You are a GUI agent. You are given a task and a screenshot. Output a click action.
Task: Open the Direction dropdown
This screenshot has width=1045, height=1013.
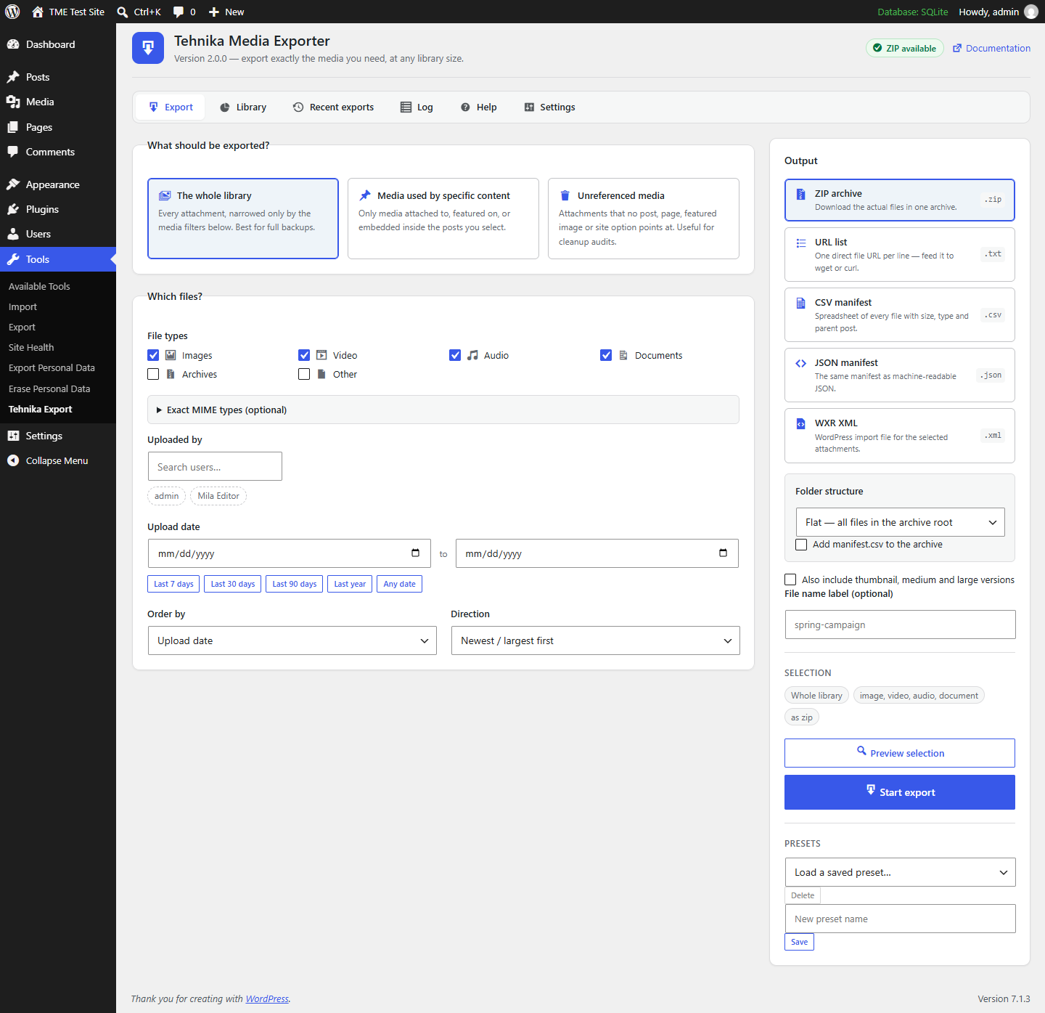tap(596, 640)
